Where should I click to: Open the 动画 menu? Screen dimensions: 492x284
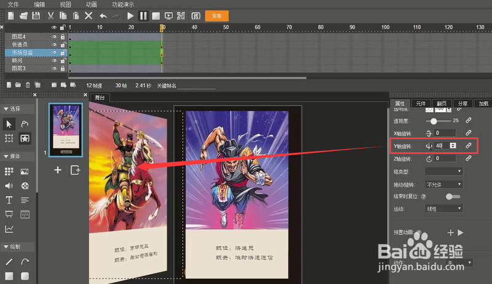click(91, 4)
